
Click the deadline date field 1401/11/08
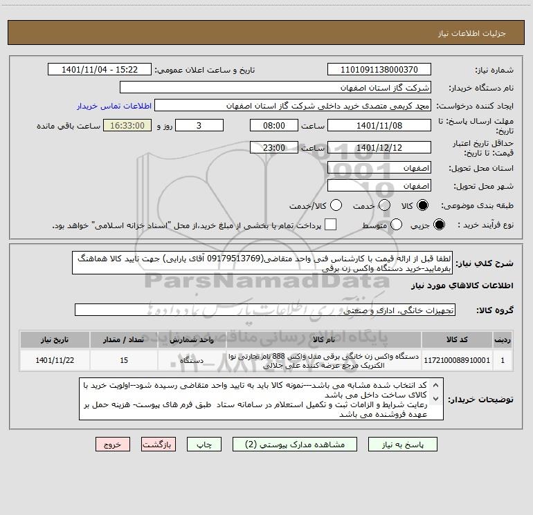click(x=379, y=125)
